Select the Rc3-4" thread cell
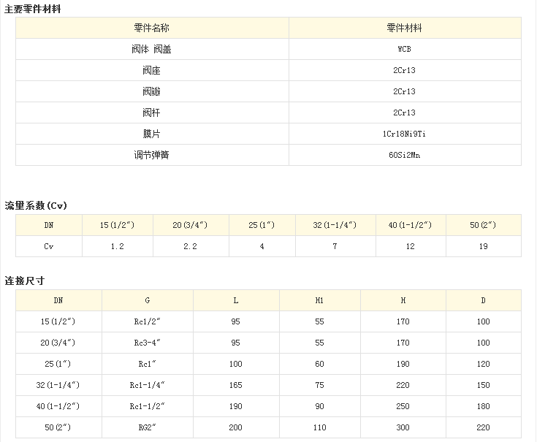The width and height of the screenshot is (537, 442). point(148,343)
